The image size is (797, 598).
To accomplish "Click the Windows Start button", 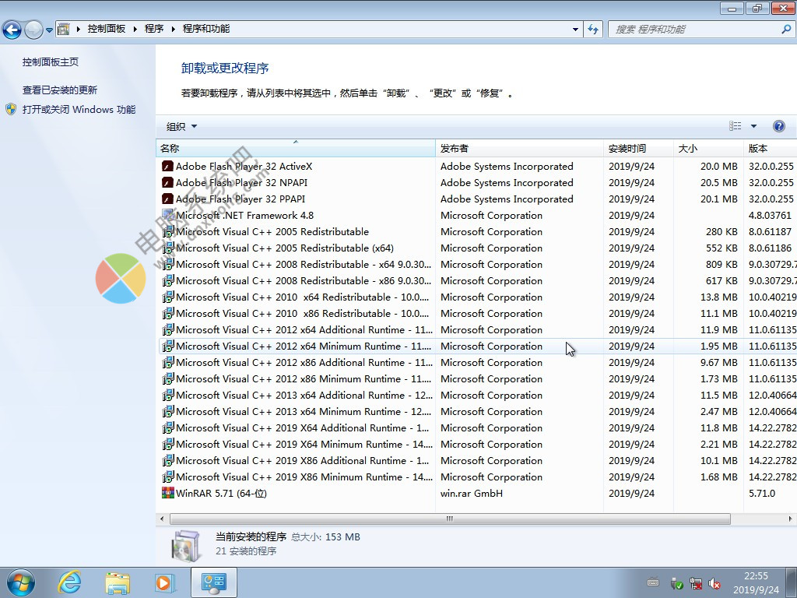I will pos(20,582).
